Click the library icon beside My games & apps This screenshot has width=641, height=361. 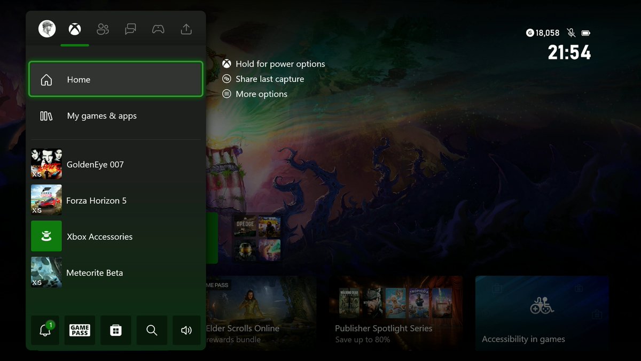coord(46,116)
